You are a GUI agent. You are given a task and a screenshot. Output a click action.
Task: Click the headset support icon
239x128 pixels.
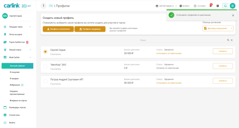(225, 6)
